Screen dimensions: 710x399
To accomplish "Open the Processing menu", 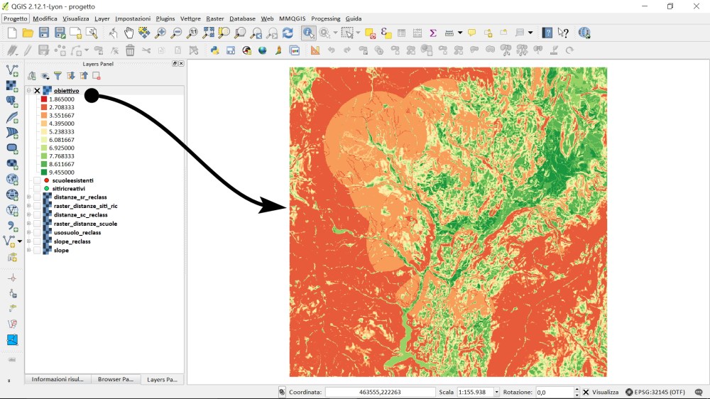I will (x=325, y=18).
